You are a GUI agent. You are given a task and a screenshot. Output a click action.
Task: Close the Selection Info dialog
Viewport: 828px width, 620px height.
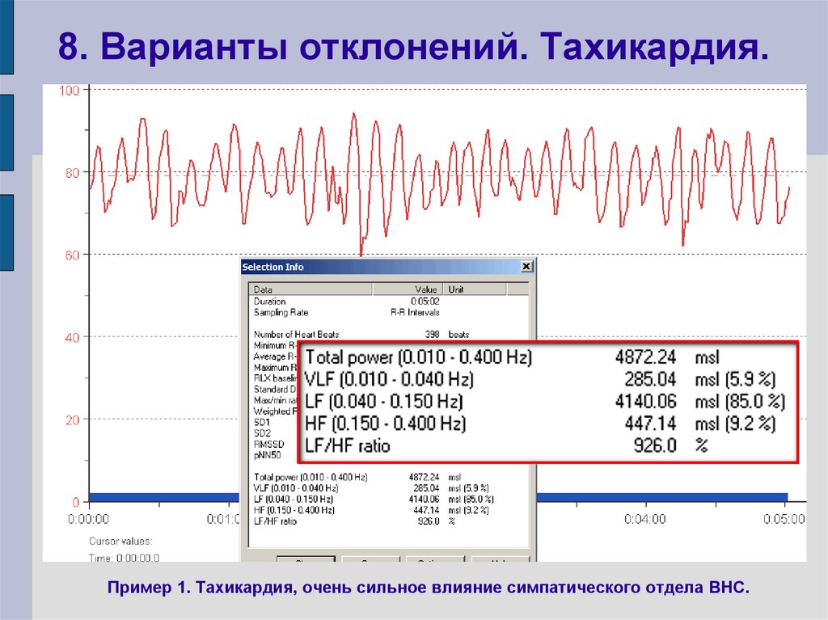click(526, 267)
